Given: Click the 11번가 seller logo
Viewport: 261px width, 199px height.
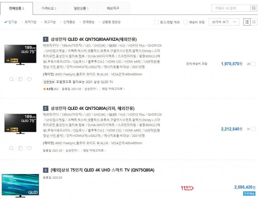Looking at the screenshot, I should click(x=187, y=188).
